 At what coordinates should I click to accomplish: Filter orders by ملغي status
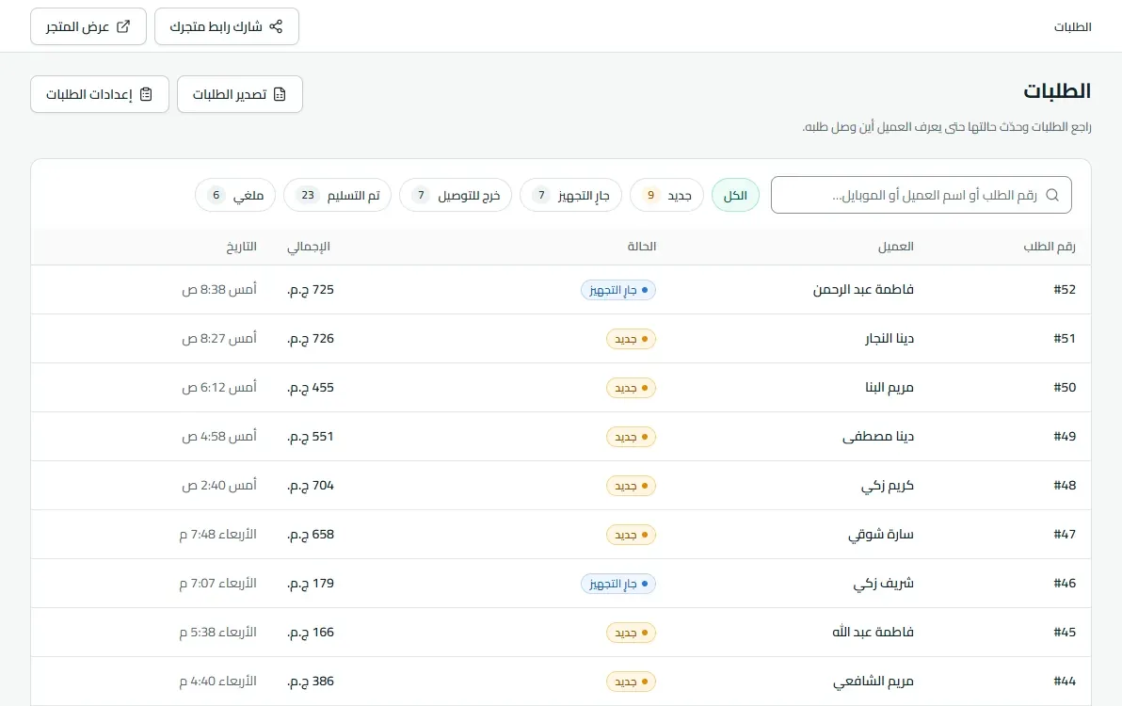tap(234, 195)
